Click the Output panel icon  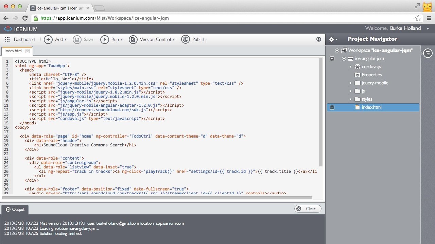8,209
